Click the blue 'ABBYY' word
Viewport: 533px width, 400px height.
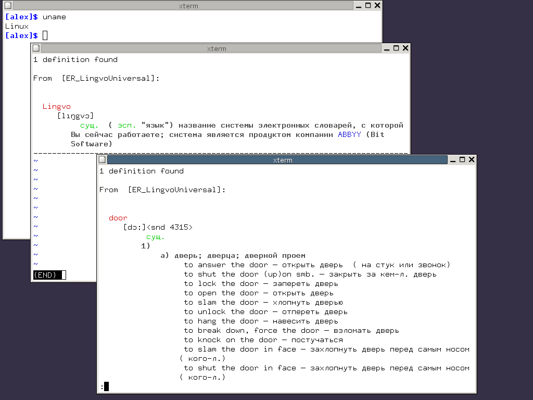pos(349,135)
